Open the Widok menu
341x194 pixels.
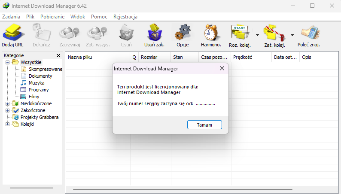coord(78,17)
